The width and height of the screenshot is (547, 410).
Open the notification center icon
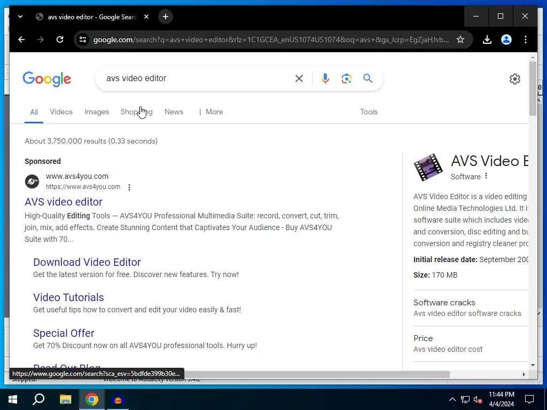pos(529,399)
